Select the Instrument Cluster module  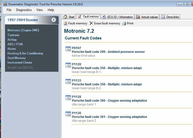tap(20, 63)
